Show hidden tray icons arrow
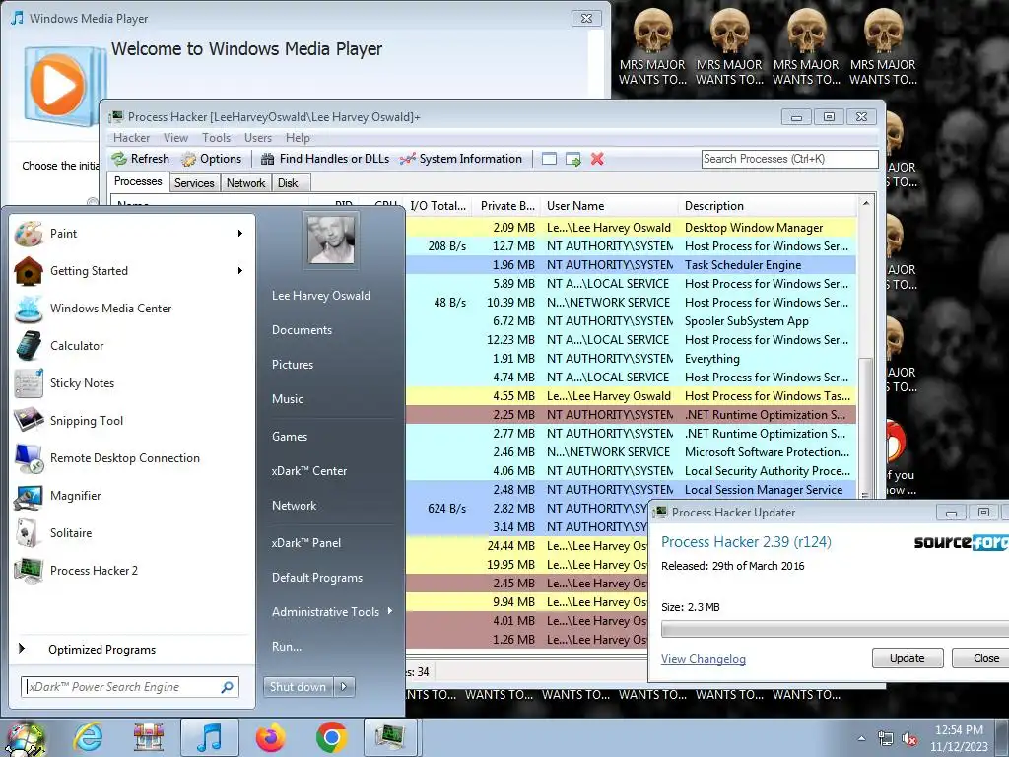1009x757 pixels. pyautogui.click(x=861, y=739)
